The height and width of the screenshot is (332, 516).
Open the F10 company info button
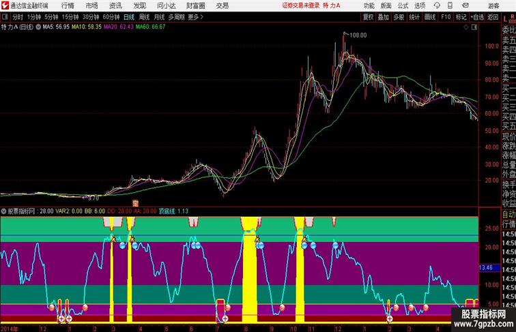point(446,17)
